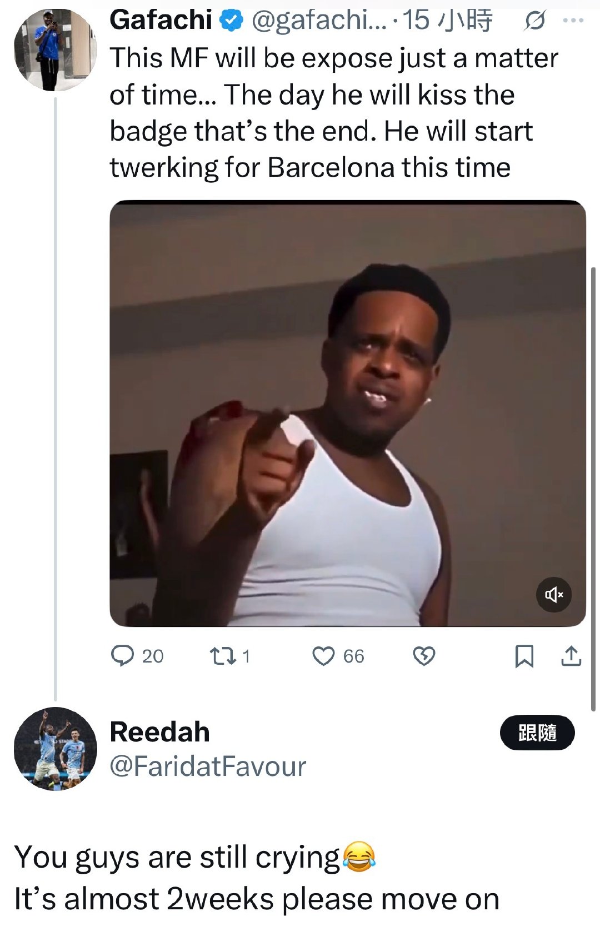
Task: Follow Reedah with the 跟隨 button
Action: pos(537,733)
